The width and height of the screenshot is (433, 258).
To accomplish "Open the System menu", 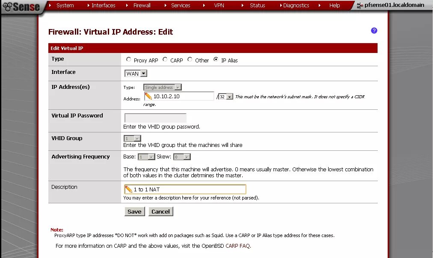I will click(65, 5).
